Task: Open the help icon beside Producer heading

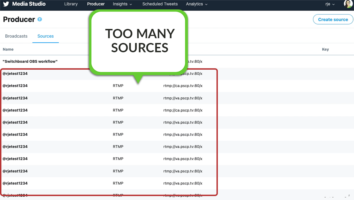Action: click(40, 19)
